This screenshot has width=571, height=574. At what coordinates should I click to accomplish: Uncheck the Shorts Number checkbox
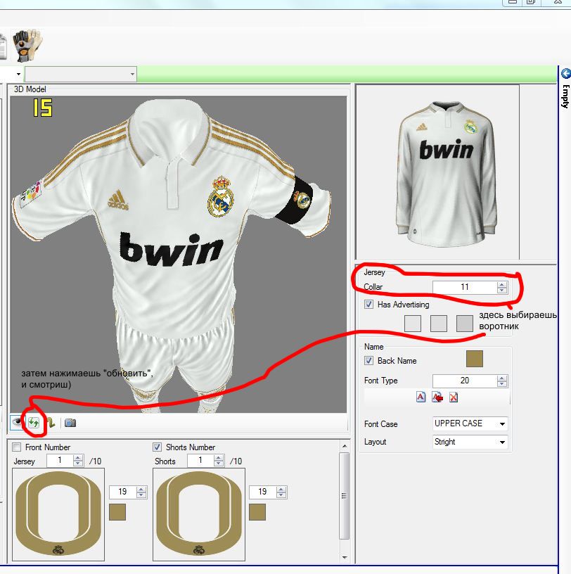point(157,447)
